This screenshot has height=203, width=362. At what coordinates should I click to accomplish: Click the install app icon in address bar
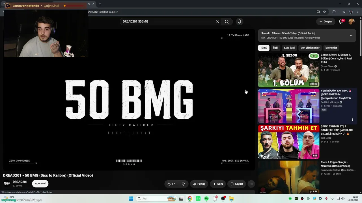coord(318,12)
